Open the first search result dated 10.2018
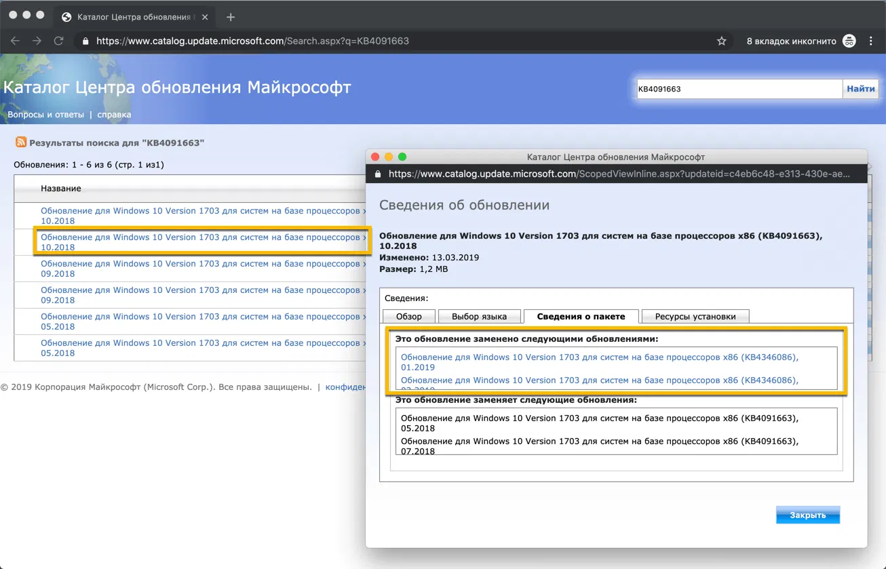886x569 pixels. pos(201,216)
